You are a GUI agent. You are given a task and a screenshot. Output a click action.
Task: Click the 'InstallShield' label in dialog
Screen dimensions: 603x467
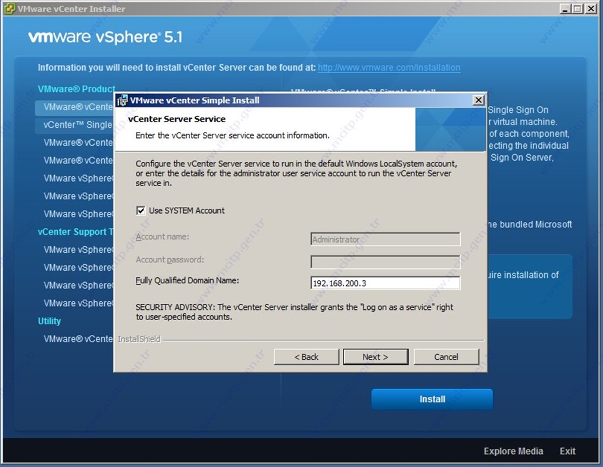click(139, 339)
